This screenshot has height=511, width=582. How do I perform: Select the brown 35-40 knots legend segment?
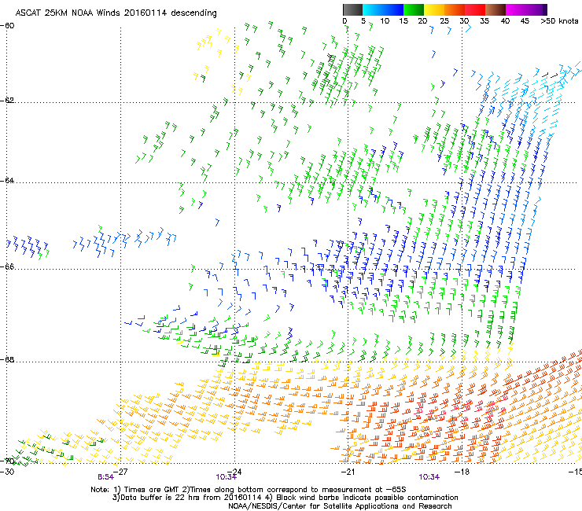pos(495,9)
